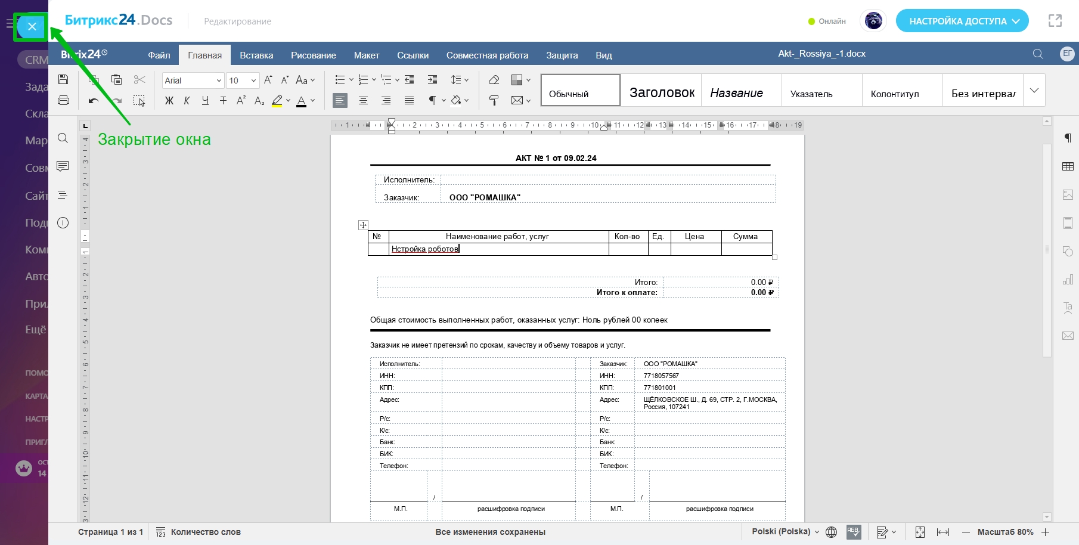This screenshot has width=1079, height=545.
Task: Expand the styles gallery arrow
Action: (x=1034, y=91)
